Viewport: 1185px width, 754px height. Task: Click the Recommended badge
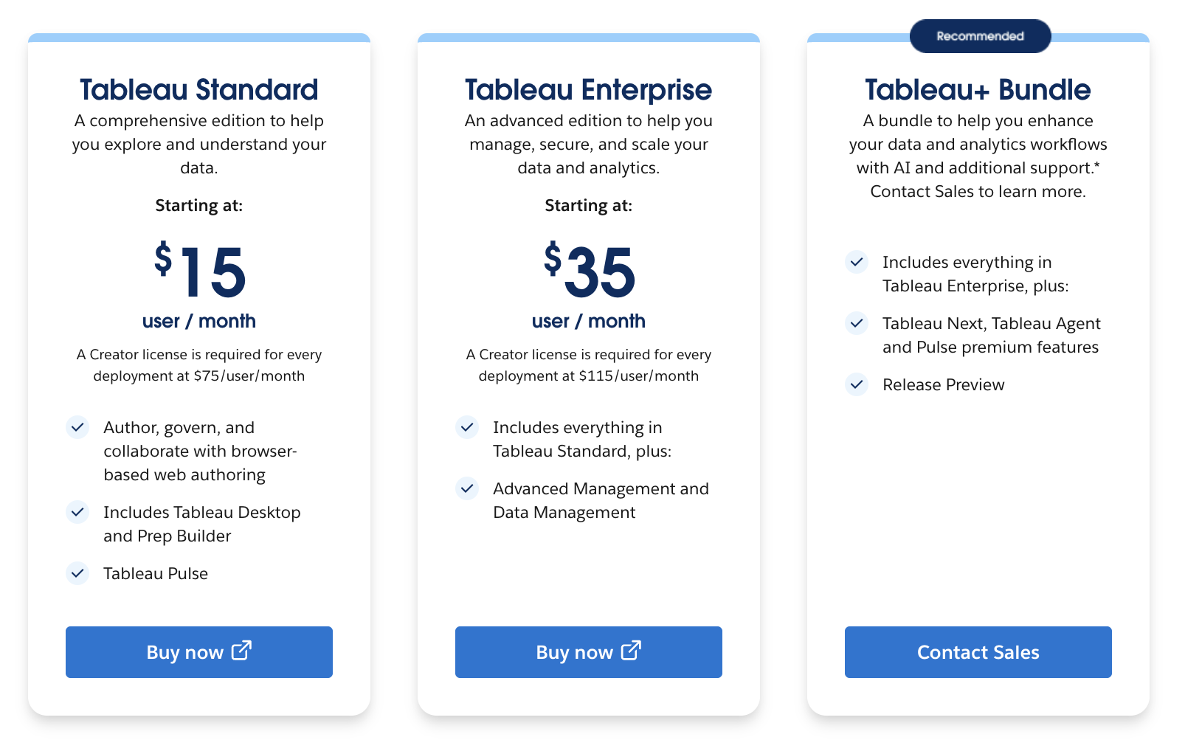point(980,36)
